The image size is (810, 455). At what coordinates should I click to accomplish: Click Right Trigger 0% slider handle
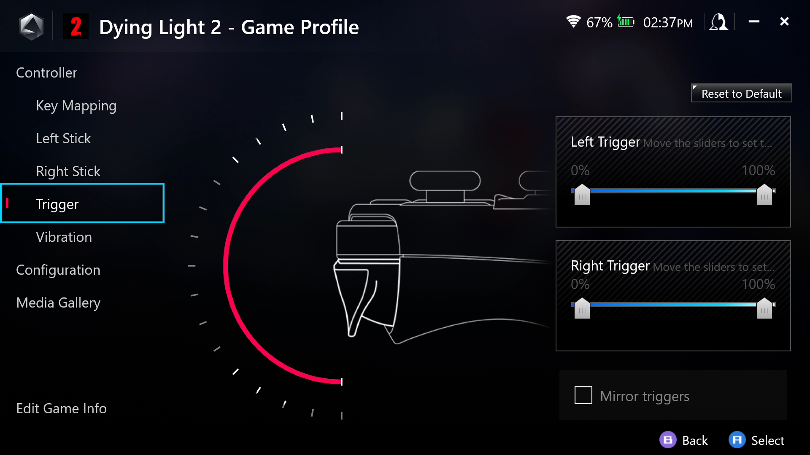coord(582,308)
